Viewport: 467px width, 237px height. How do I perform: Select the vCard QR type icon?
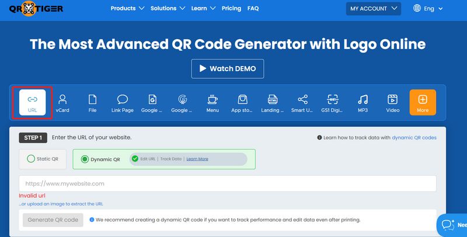[x=62, y=99]
